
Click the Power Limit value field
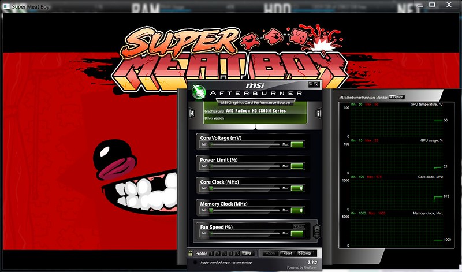(297, 166)
